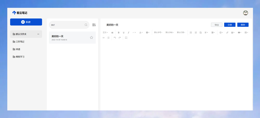Image resolution: width=260 pixels, height=118 pixels.
Task: Open the 默认字体 font family dropdown
Action: pyautogui.click(x=170, y=33)
